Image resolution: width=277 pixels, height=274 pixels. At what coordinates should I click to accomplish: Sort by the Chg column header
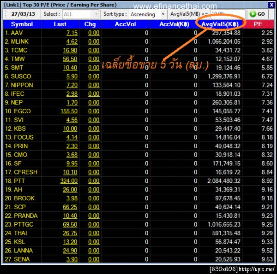90,24
